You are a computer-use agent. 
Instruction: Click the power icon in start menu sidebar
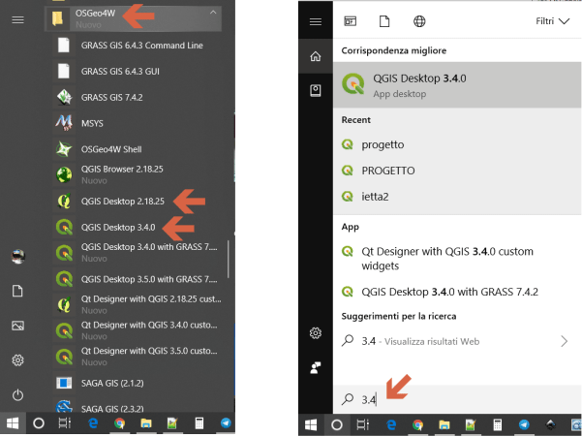pos(17,395)
